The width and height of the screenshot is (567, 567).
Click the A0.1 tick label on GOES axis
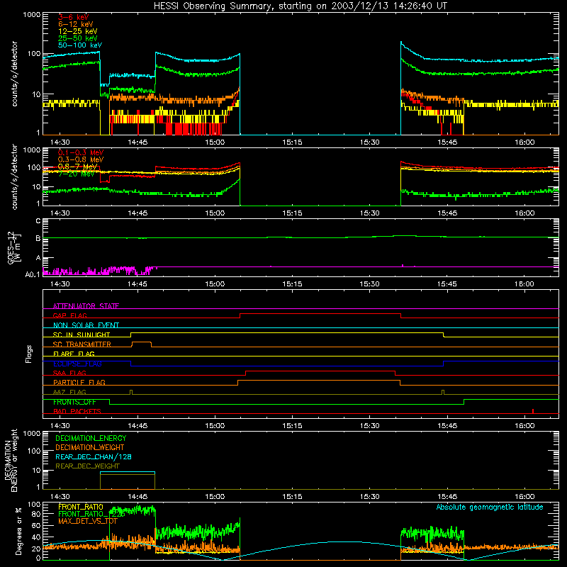(x=33, y=275)
